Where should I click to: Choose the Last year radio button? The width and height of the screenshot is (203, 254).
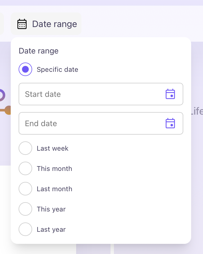25,229
